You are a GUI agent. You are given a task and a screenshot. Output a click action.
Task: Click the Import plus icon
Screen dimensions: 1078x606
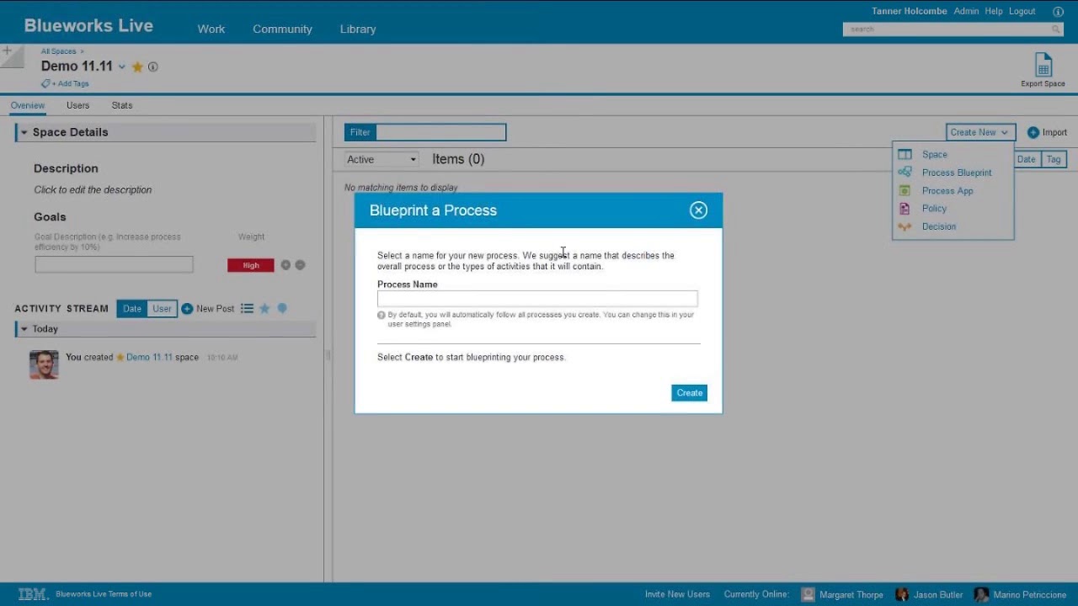1033,132
